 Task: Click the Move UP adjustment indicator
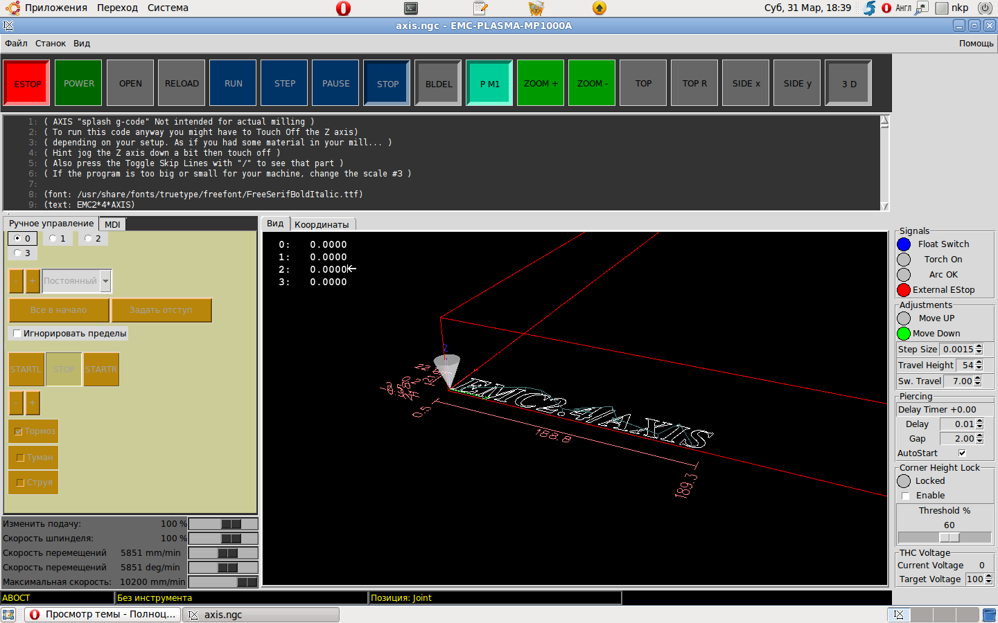[904, 318]
